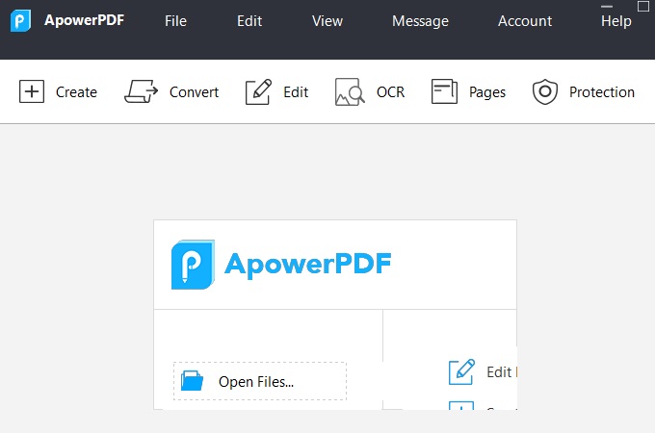Select the Pages label in the toolbar
The height and width of the screenshot is (433, 655).
(x=487, y=92)
